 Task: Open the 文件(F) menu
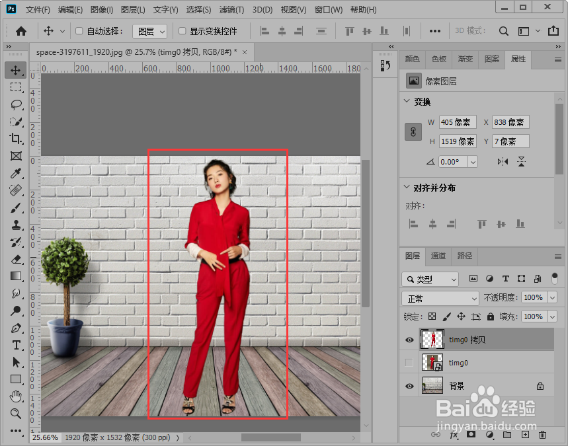coord(38,10)
